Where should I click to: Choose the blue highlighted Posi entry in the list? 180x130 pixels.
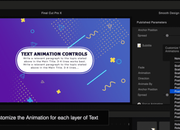pyautogui.click(x=175, y=91)
